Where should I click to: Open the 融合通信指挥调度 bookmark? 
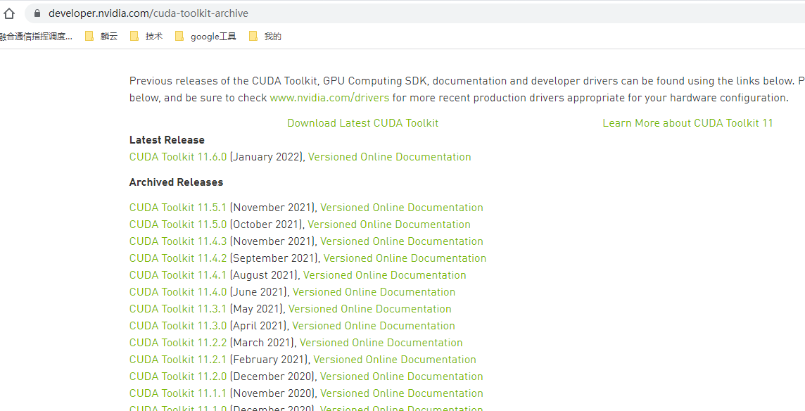[x=36, y=36]
